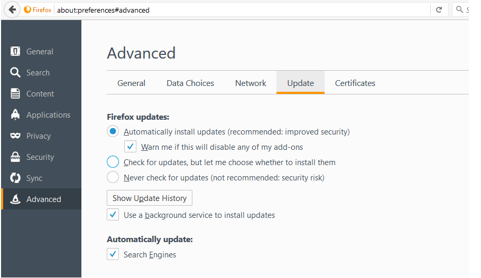Select Never check for updates radio button
The height and width of the screenshot is (278, 481).
coord(113,177)
